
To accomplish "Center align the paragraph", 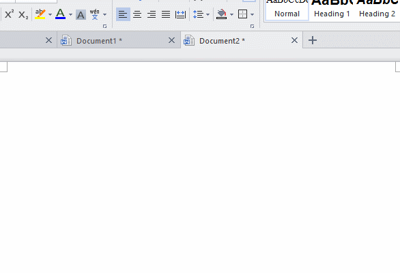I will (137, 14).
